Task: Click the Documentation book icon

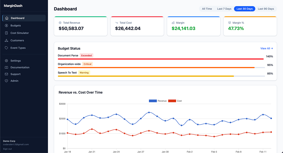Action: click(6, 67)
